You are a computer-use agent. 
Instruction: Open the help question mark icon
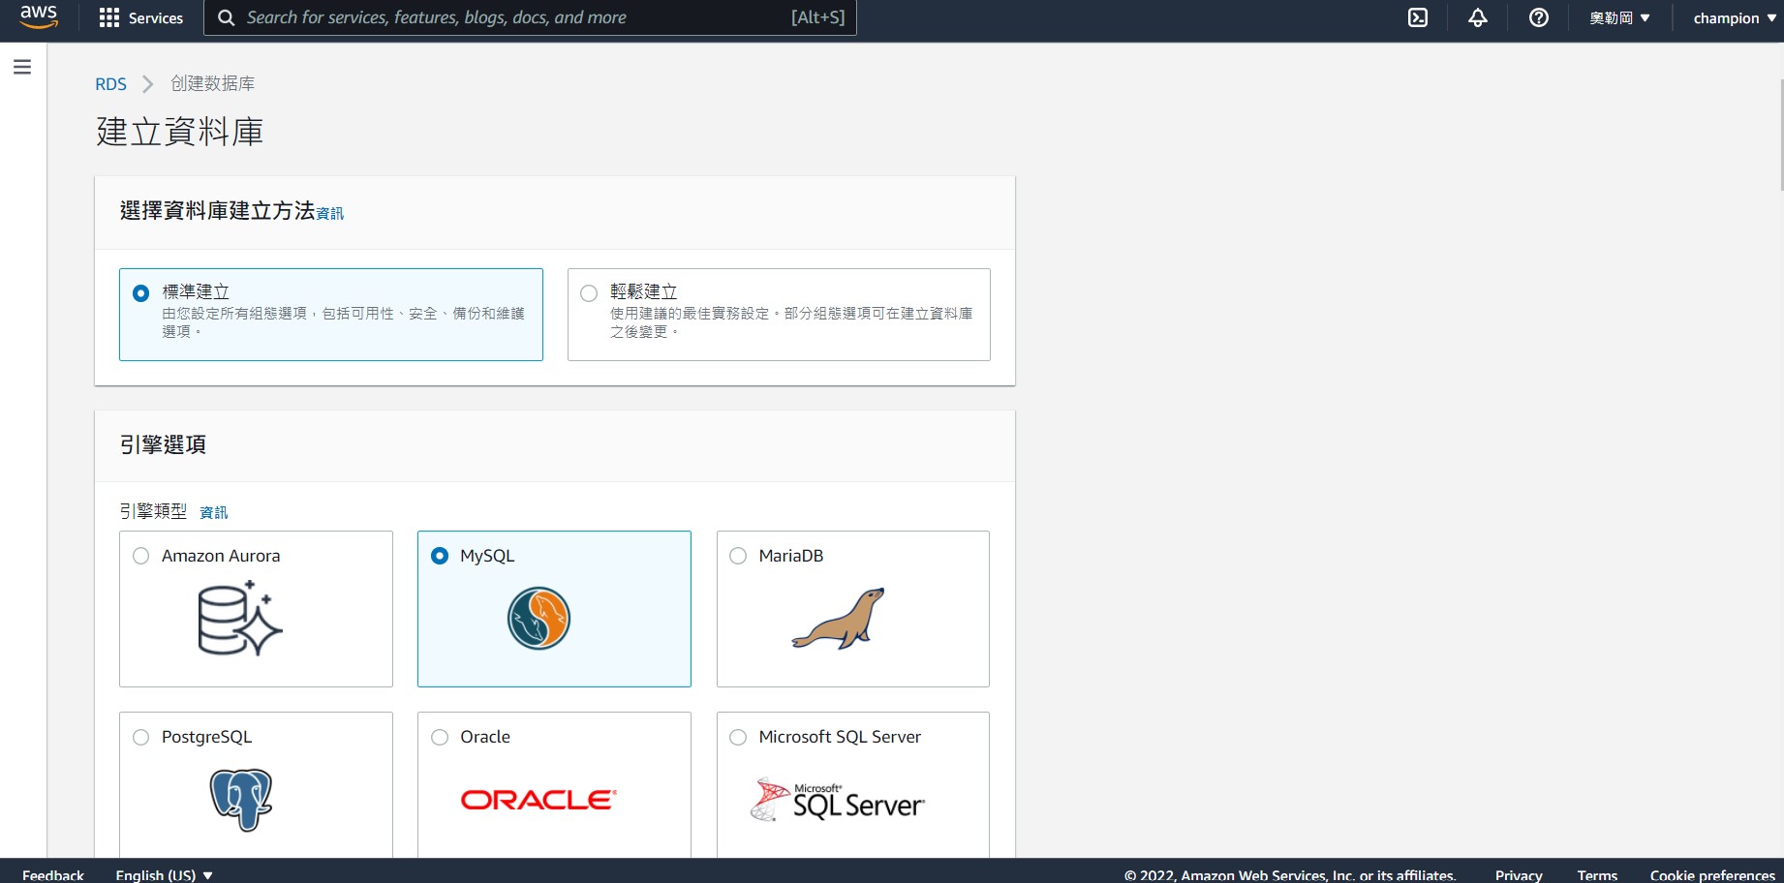1539,17
